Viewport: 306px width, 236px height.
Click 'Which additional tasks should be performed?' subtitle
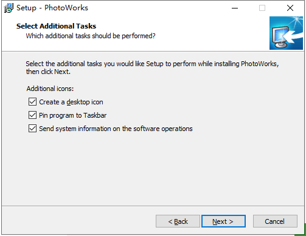[x=91, y=36]
